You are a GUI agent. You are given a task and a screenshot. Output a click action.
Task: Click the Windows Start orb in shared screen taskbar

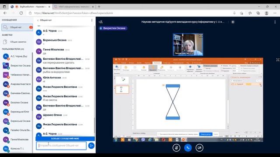pyautogui.click(x=115, y=140)
